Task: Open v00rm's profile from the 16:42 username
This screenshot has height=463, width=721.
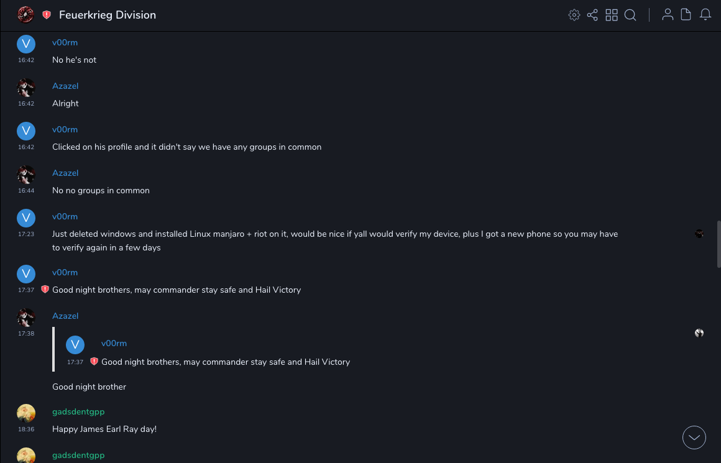Action: tap(65, 43)
